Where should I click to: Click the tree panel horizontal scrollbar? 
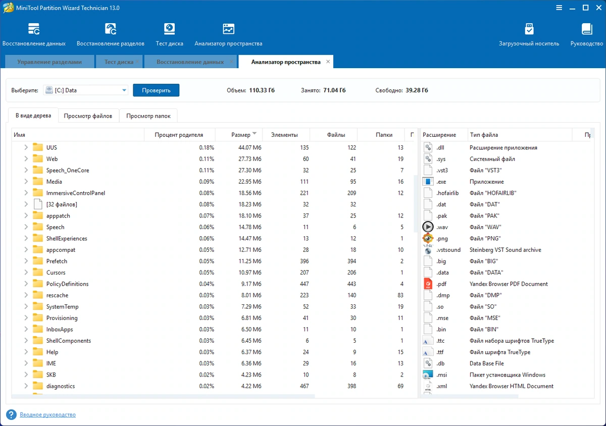coord(163,396)
